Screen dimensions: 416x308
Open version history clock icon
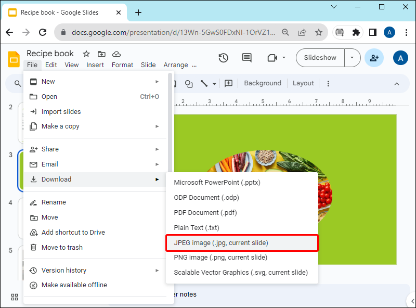point(224,58)
